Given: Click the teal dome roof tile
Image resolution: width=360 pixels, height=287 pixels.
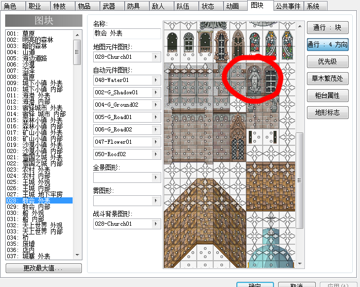Looking at the screenshot, I should point(271,248).
